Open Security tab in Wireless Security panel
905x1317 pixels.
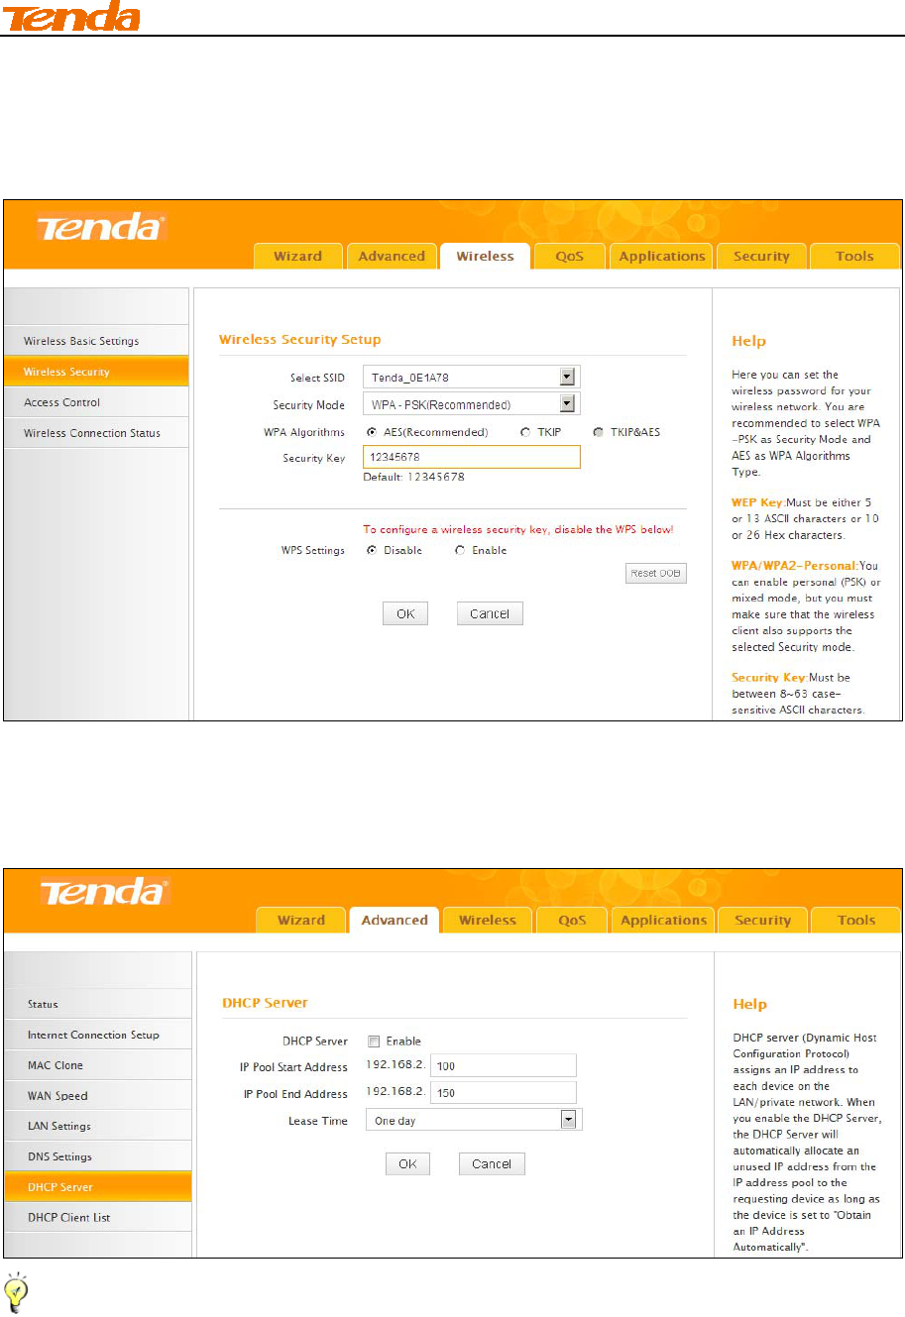click(x=761, y=256)
